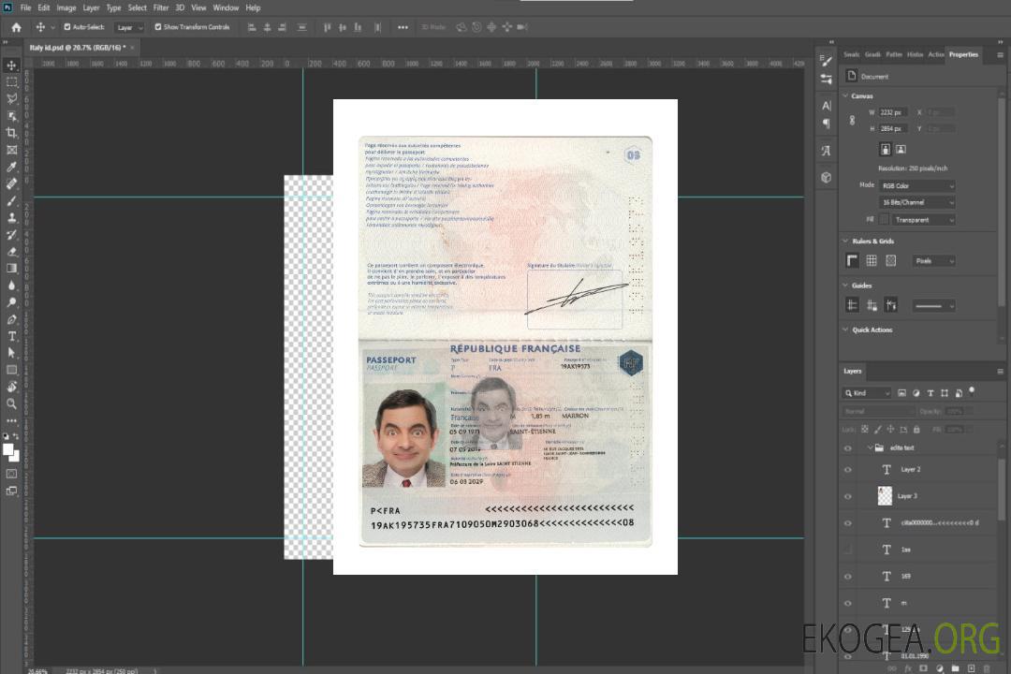Go to the Home screen icon
This screenshot has width=1011, height=674.
[x=16, y=27]
